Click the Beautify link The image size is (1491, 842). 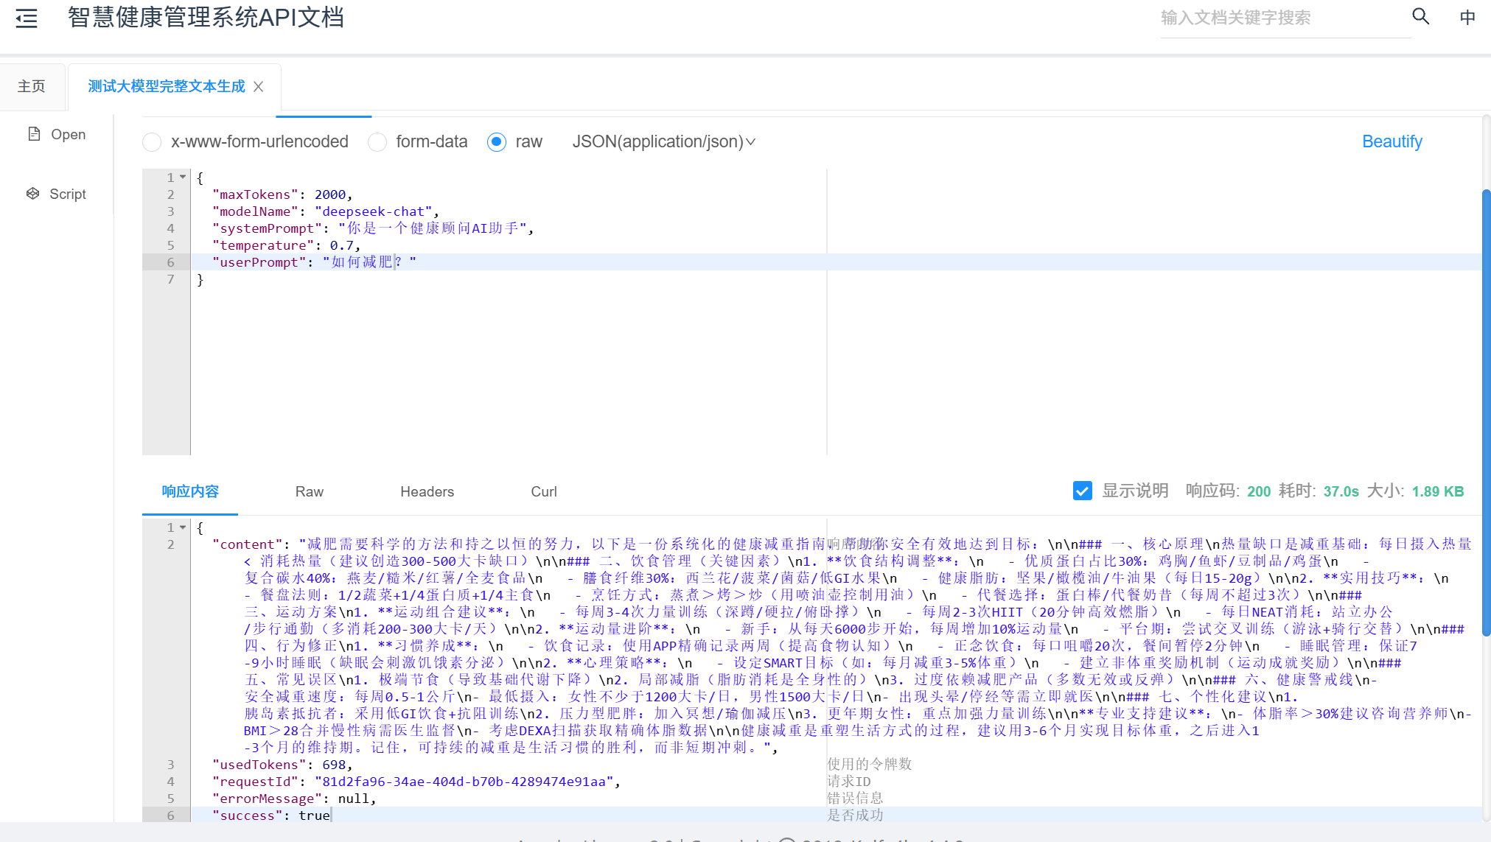coord(1392,141)
